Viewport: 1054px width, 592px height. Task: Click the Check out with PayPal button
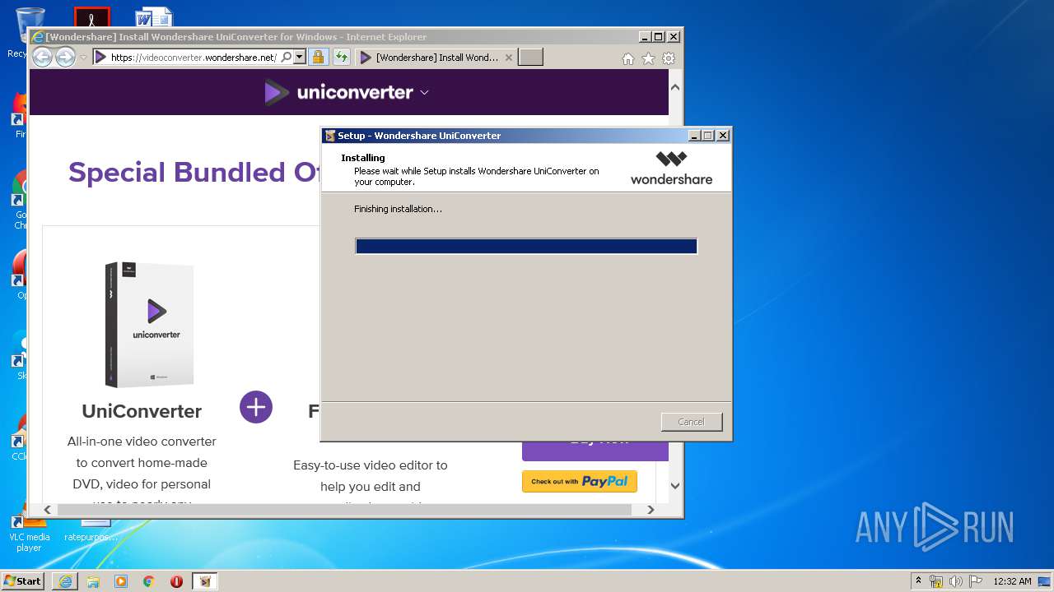click(580, 482)
